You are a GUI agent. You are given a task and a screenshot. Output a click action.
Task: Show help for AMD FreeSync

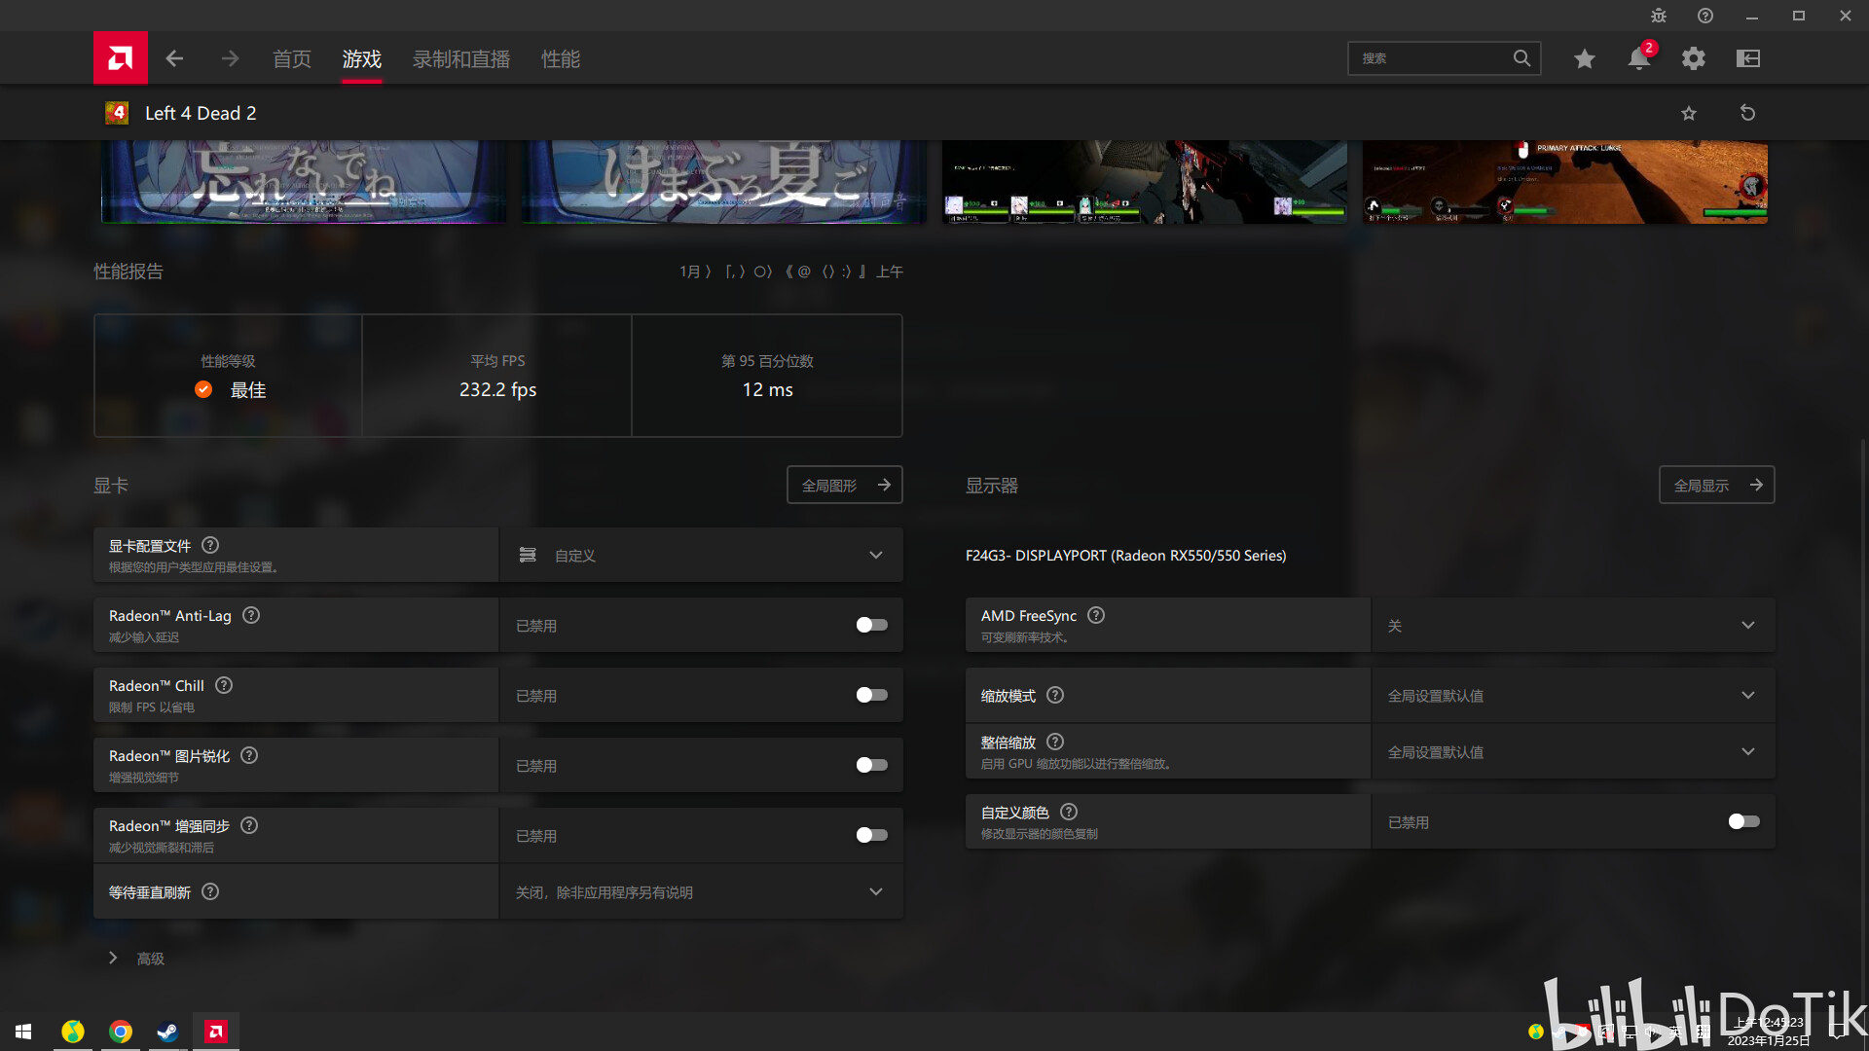[1096, 615]
